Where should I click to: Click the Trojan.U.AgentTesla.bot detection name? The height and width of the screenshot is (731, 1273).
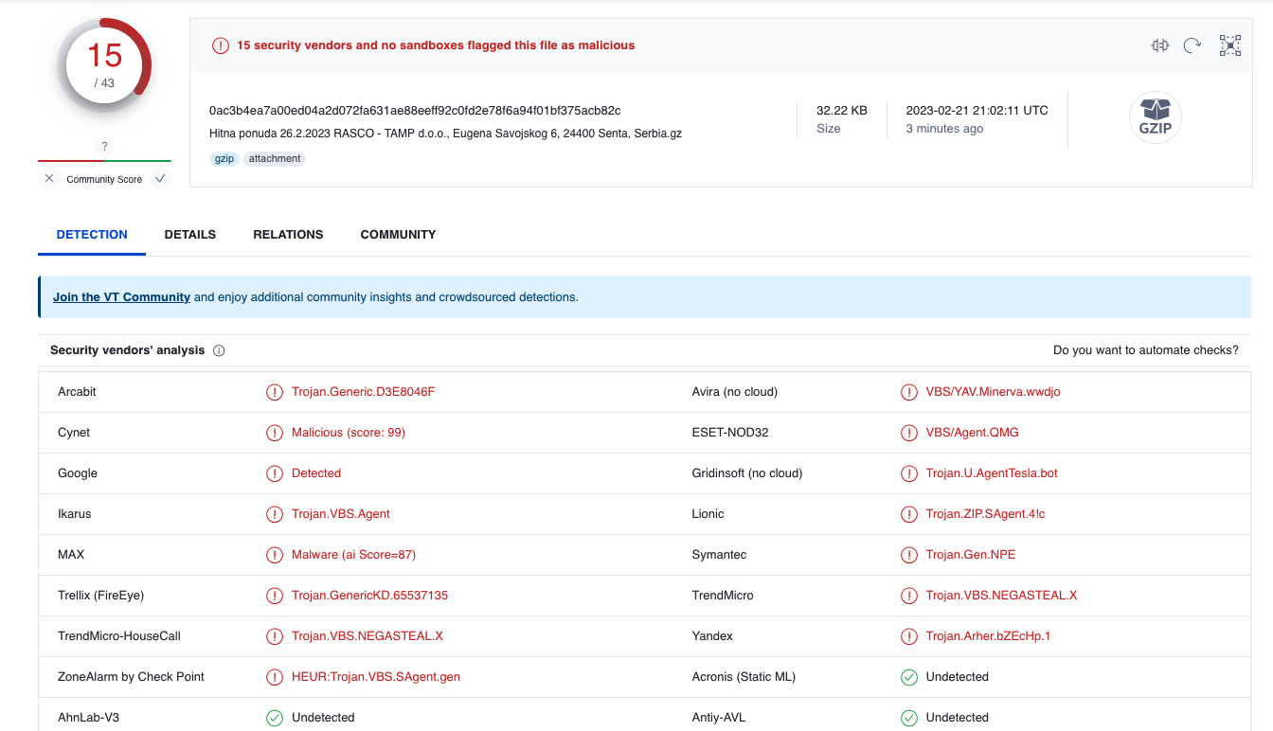tap(992, 473)
